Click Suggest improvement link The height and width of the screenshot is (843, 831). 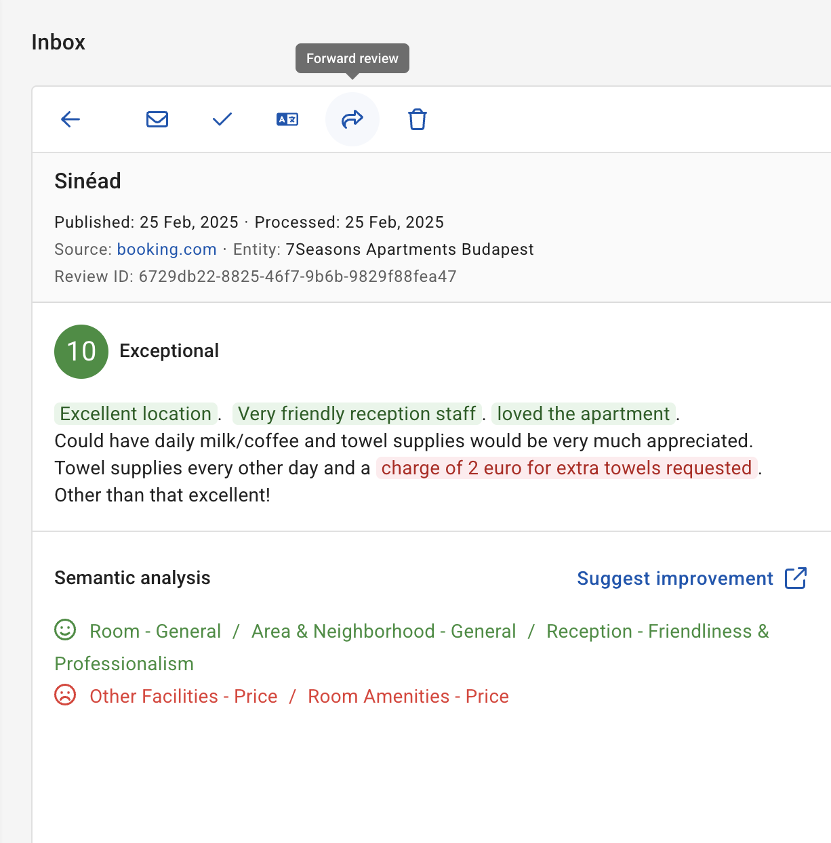click(675, 579)
